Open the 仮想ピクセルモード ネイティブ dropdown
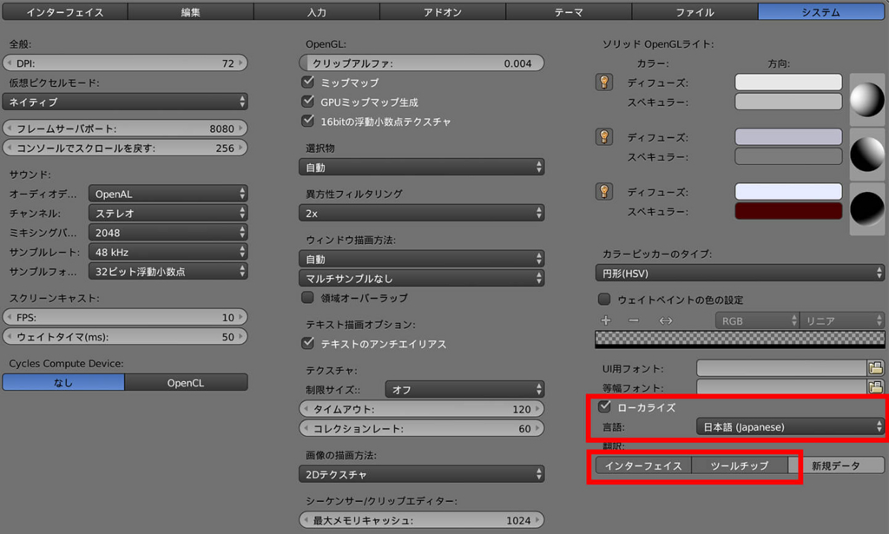 (x=125, y=102)
